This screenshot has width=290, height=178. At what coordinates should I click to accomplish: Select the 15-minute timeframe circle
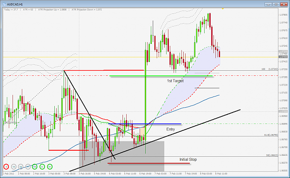tap(13, 167)
